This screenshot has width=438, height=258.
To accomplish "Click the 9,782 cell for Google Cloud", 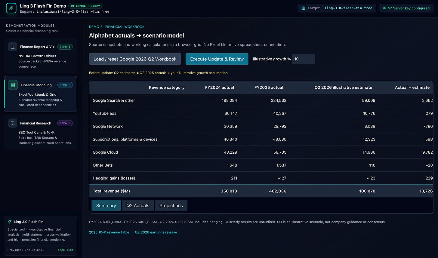I will point(427,152).
